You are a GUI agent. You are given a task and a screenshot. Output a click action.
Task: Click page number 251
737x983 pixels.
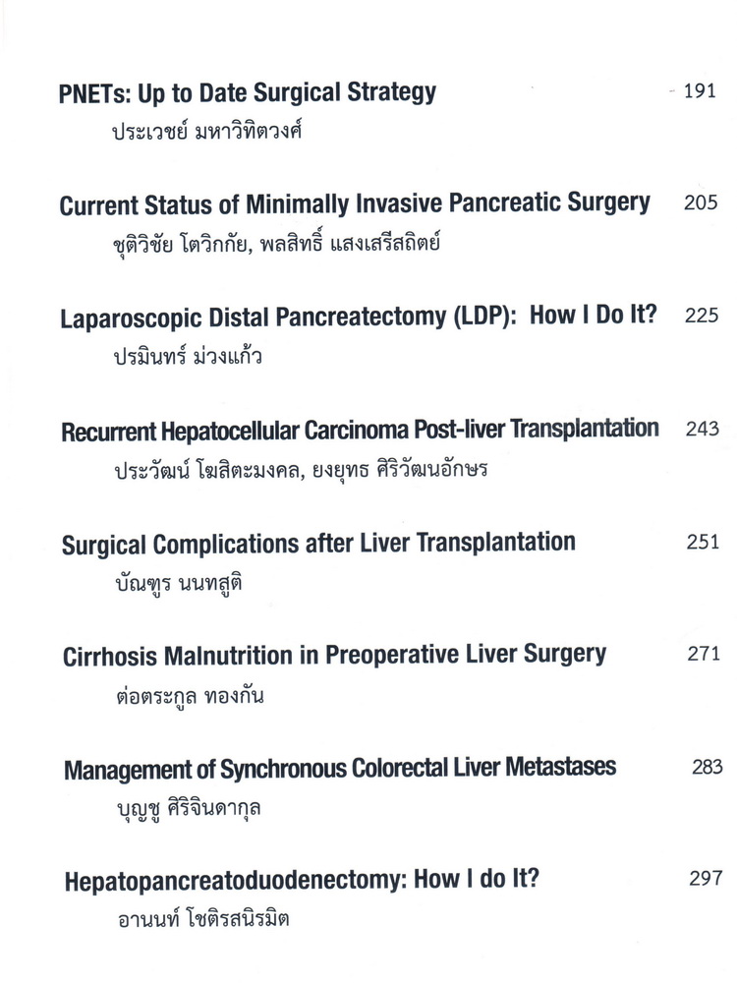tap(703, 541)
